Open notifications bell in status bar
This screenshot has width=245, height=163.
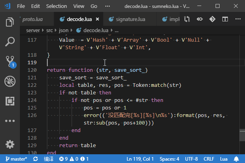236,159
